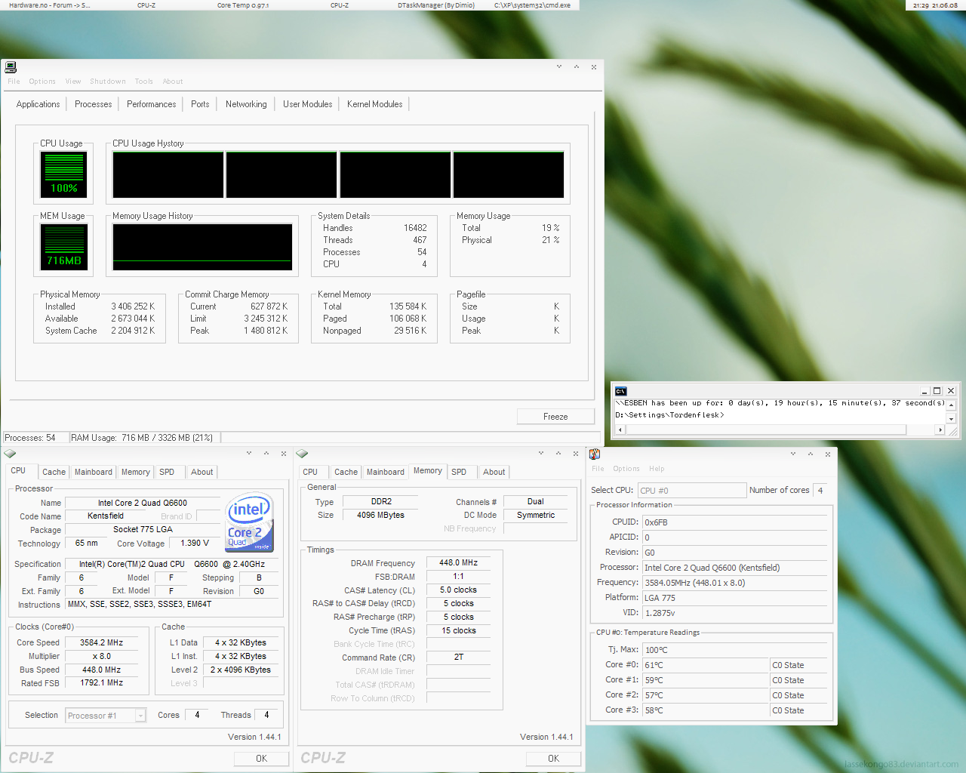The image size is (966, 773).
Task: Click cmd vertical scrollbar up arrow
Action: click(x=951, y=405)
